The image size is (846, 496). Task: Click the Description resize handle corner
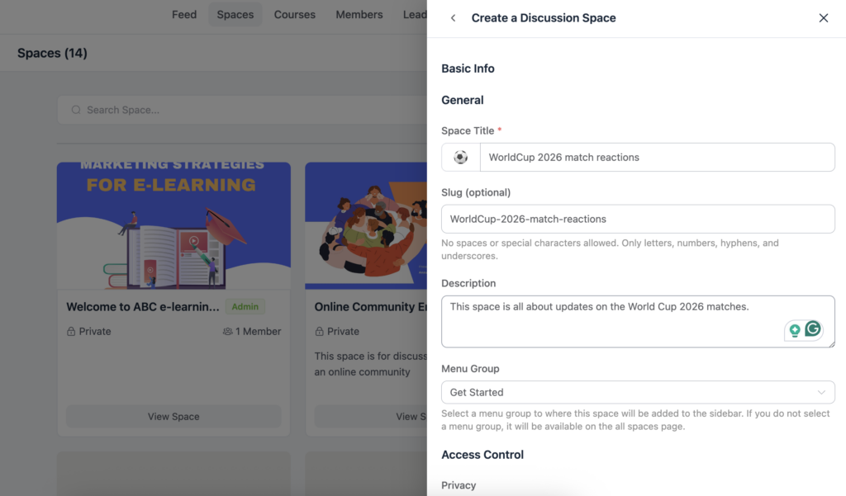coord(831,343)
